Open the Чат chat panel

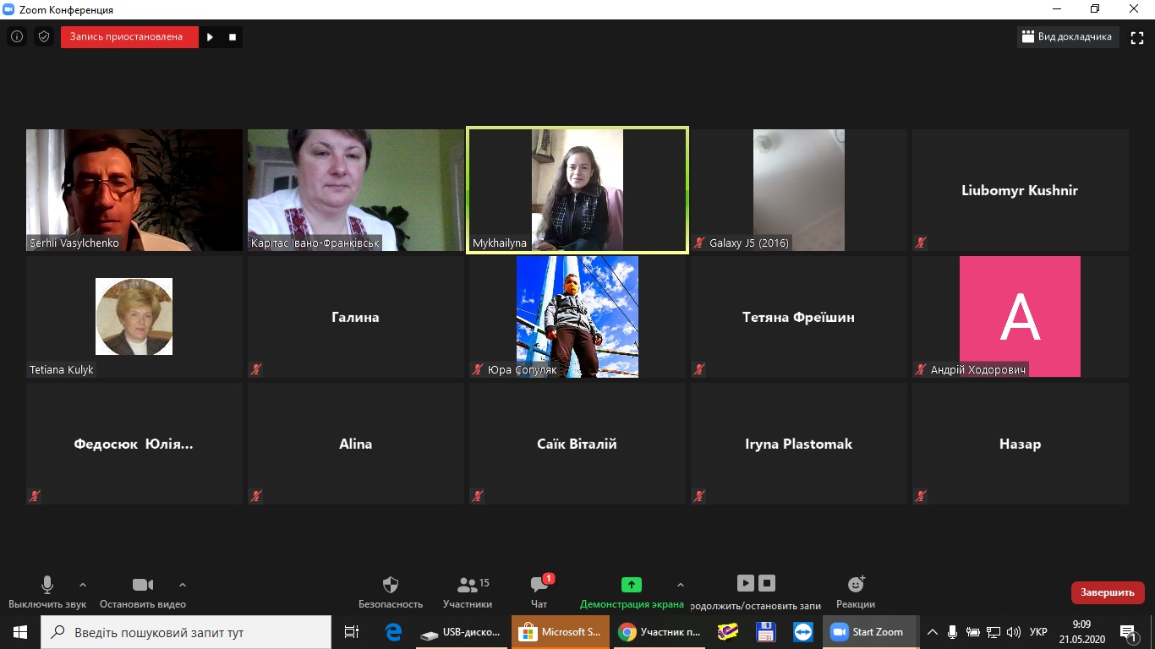tap(539, 592)
